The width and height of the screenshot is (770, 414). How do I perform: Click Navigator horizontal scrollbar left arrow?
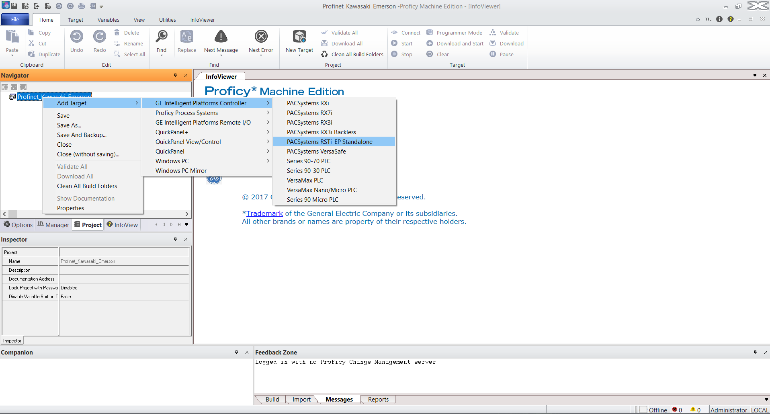click(x=4, y=214)
